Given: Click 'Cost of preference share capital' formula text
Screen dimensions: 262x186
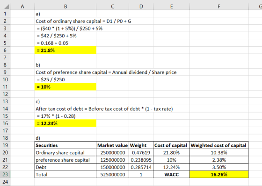Looking at the screenshot, I should pos(106,72).
